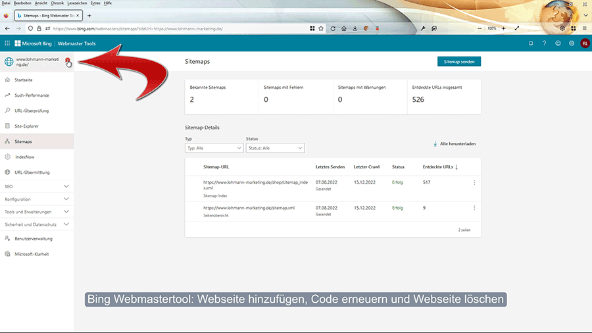Image resolution: width=592 pixels, height=333 pixels.
Task: Open URL-Überprüfung in sidebar
Action: 37,111
